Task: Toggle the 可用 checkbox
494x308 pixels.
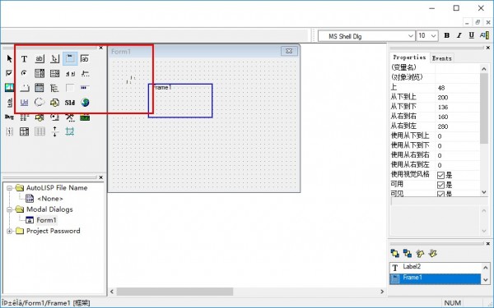Action: click(x=440, y=185)
